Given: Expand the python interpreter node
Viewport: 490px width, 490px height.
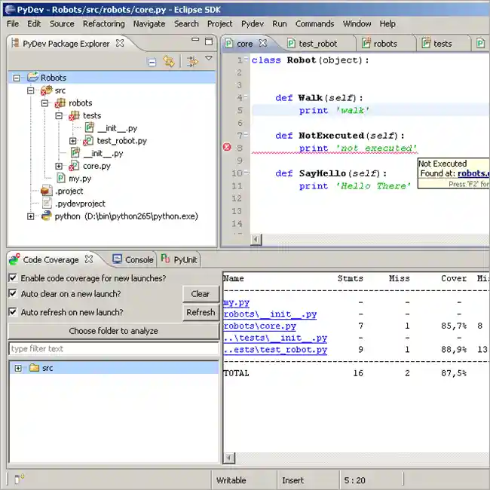Looking at the screenshot, I should (31, 216).
